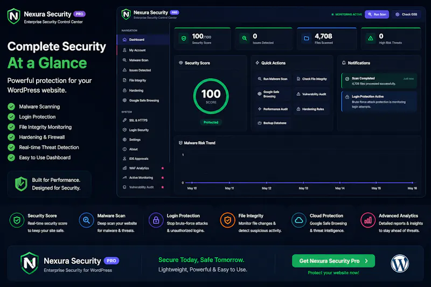Click the Get Nexura Security Pro button
The width and height of the screenshot is (431, 287).
(333, 261)
